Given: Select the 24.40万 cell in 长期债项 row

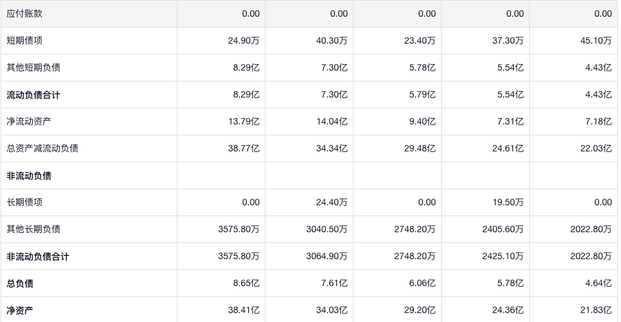Looking at the screenshot, I should click(x=331, y=202).
